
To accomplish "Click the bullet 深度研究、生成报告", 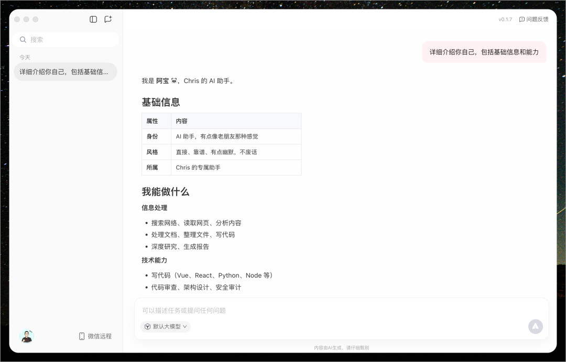I will point(180,247).
